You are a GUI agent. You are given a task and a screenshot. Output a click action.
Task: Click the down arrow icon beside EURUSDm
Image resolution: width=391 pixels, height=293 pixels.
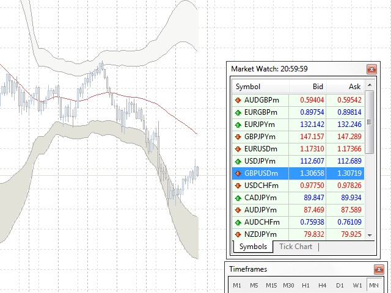point(238,149)
